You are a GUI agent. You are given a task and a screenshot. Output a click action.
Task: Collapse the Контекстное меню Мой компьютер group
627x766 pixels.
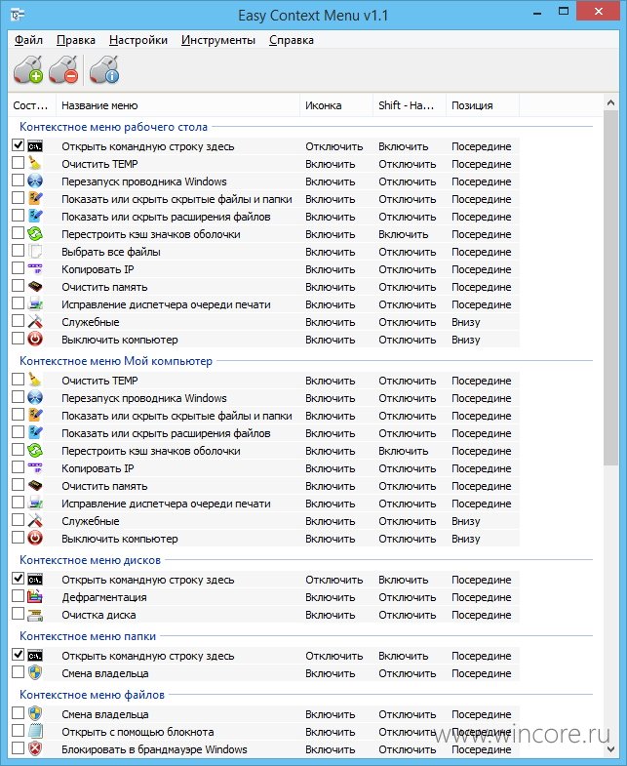[116, 361]
